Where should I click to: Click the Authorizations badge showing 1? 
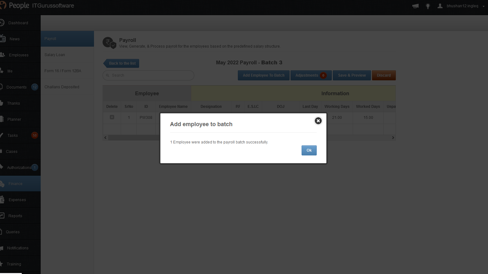point(35,167)
